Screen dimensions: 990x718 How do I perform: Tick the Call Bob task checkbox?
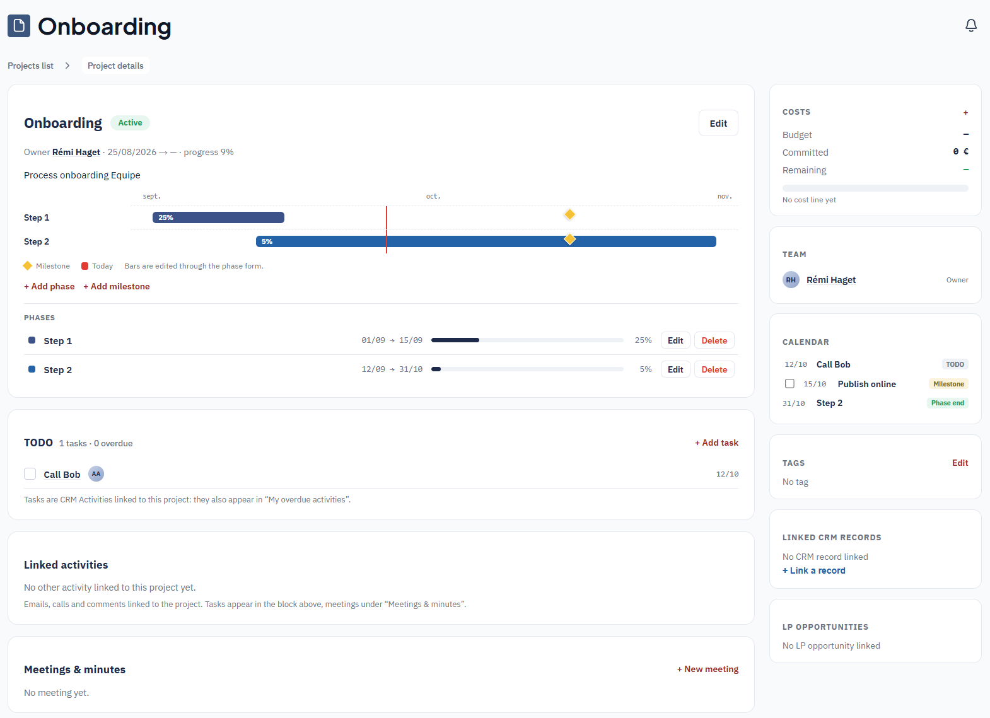(x=30, y=474)
